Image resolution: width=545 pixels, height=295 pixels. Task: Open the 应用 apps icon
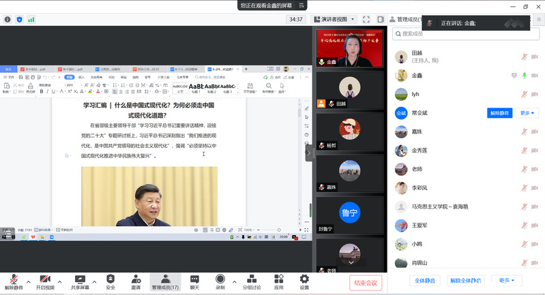click(278, 279)
